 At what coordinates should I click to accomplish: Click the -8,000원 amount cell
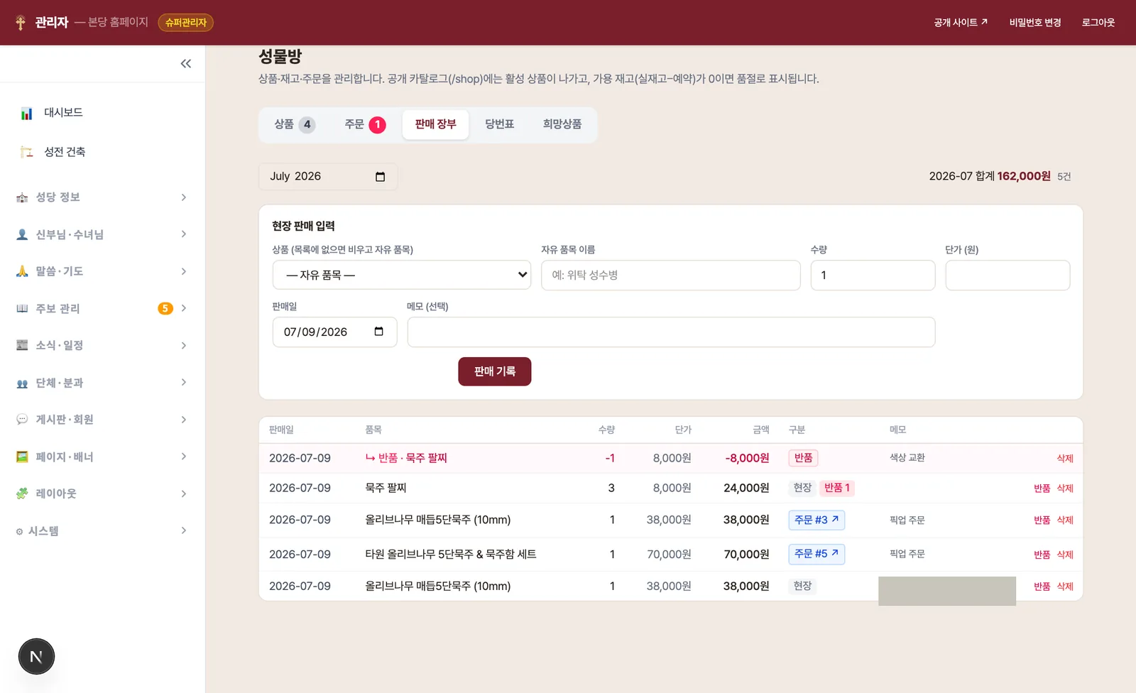(747, 458)
